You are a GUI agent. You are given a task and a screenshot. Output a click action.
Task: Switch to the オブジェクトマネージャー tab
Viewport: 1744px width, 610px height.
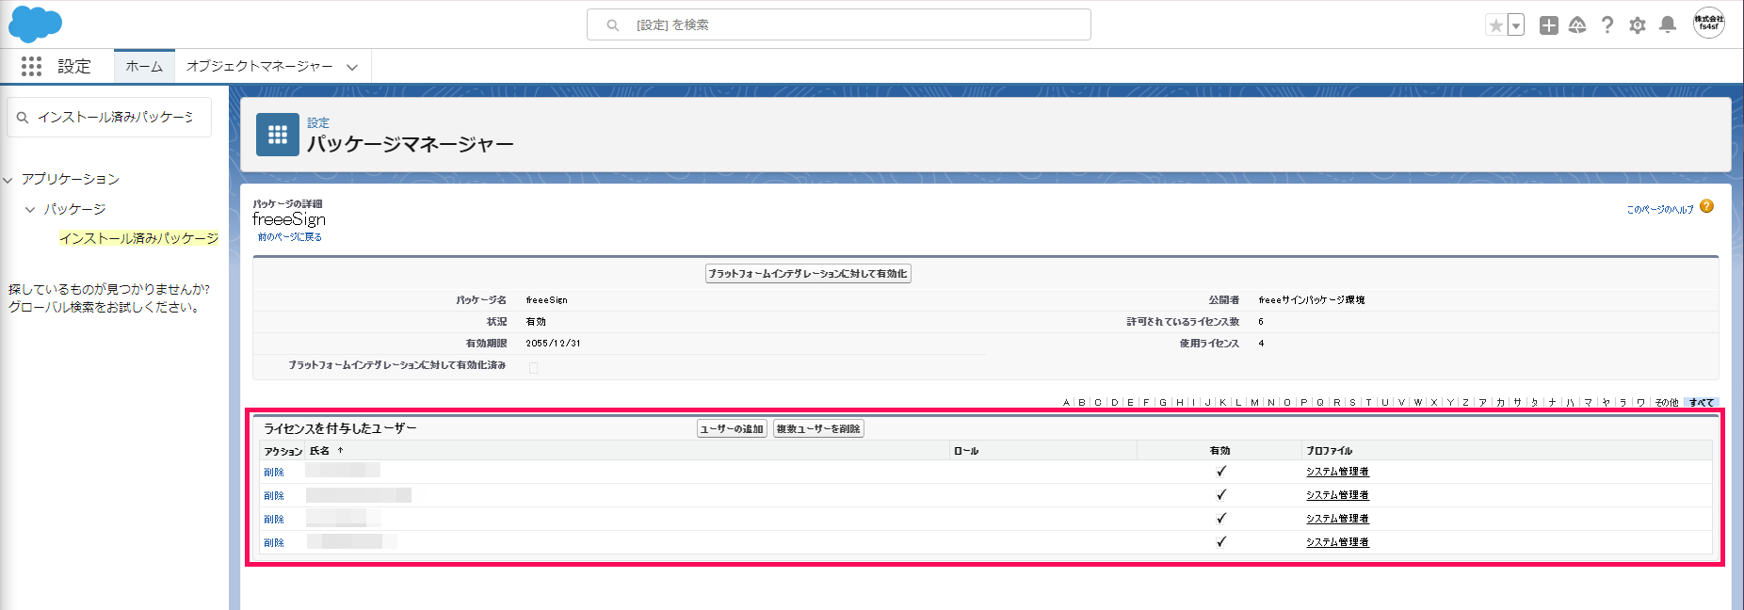click(260, 66)
